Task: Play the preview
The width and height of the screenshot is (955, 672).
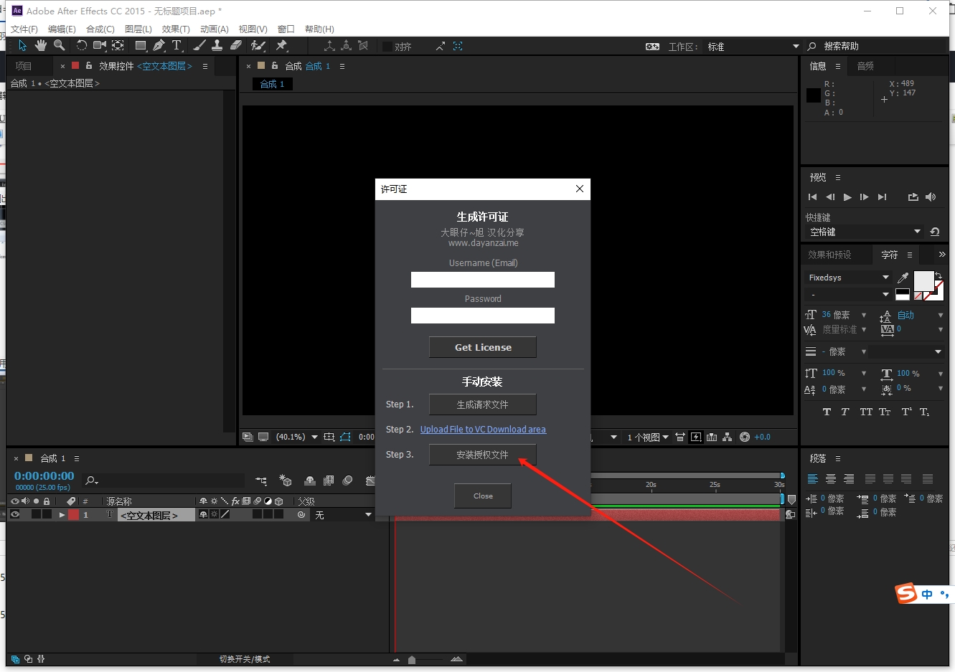Action: 847,197
